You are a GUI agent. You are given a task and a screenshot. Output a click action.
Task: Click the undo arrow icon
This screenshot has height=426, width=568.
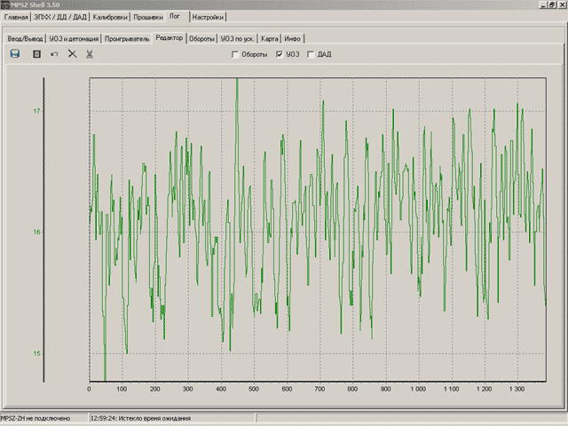54,54
